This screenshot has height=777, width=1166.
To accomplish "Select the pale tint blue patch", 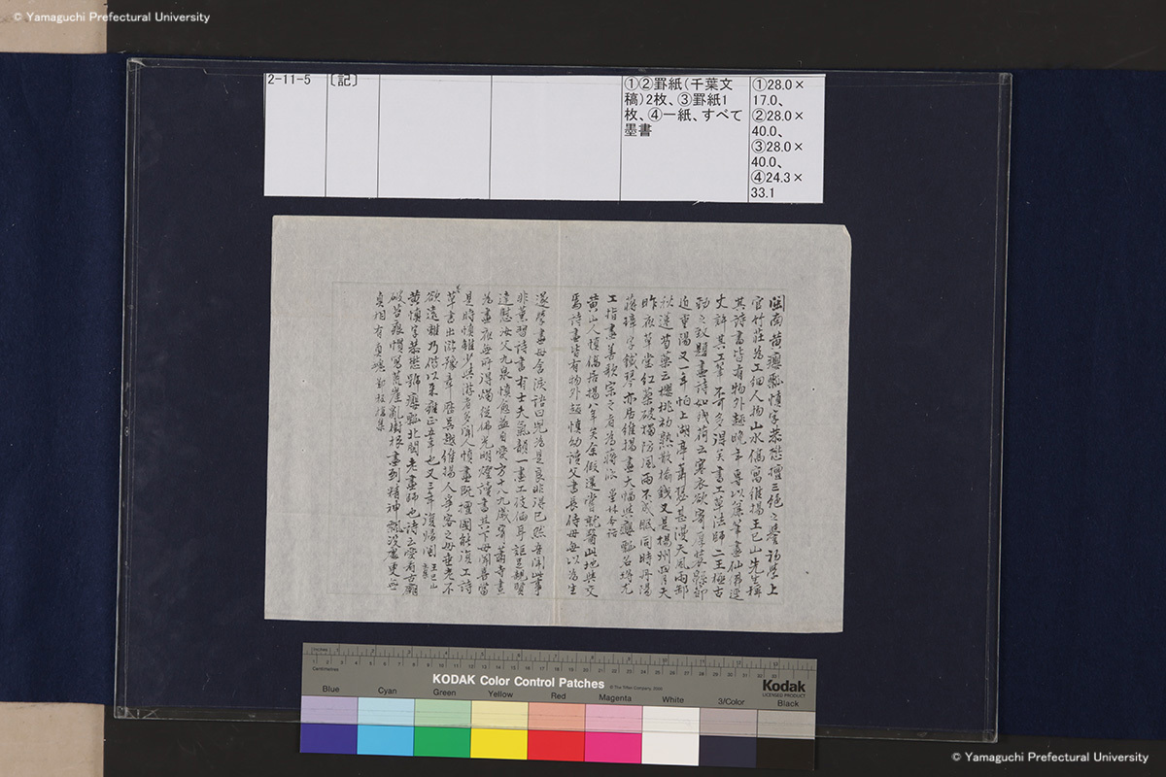I will (328, 710).
